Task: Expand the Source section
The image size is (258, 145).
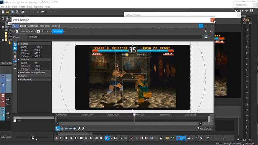Action: (x=19, y=76)
